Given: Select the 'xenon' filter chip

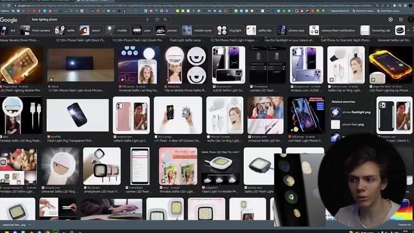Looking at the screenshot, I should 91,30.
